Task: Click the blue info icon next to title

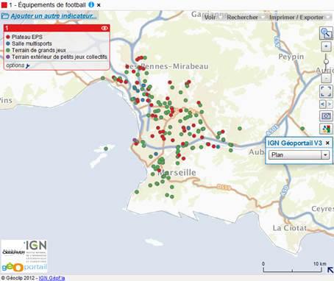Action: click(91, 4)
